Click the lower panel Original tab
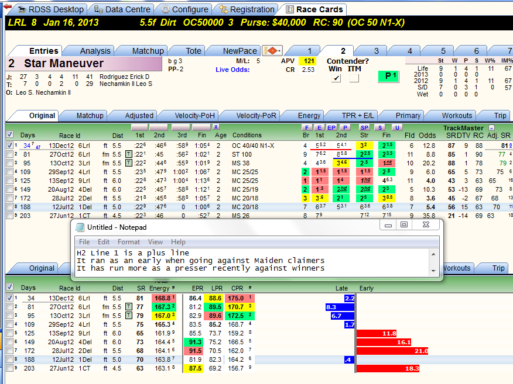Image resolution: width=513 pixels, height=384 pixels. click(x=42, y=268)
